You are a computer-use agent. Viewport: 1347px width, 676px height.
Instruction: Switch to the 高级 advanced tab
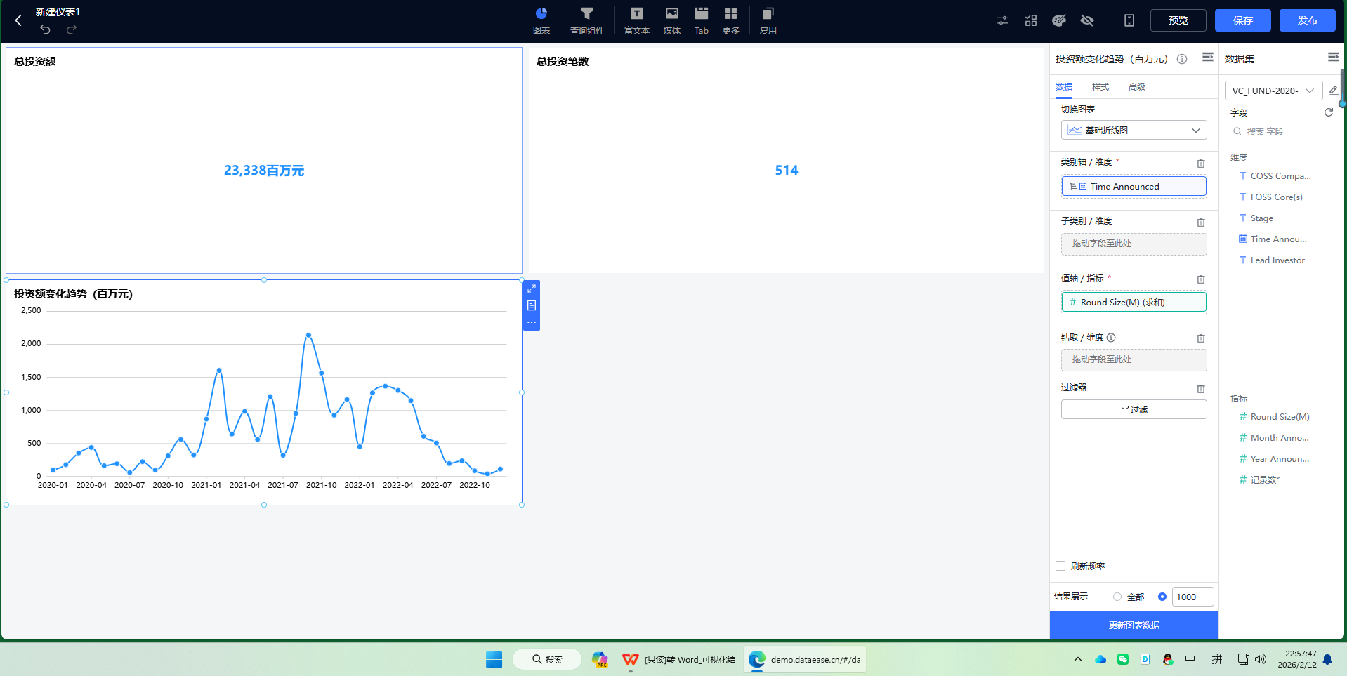tap(1137, 87)
